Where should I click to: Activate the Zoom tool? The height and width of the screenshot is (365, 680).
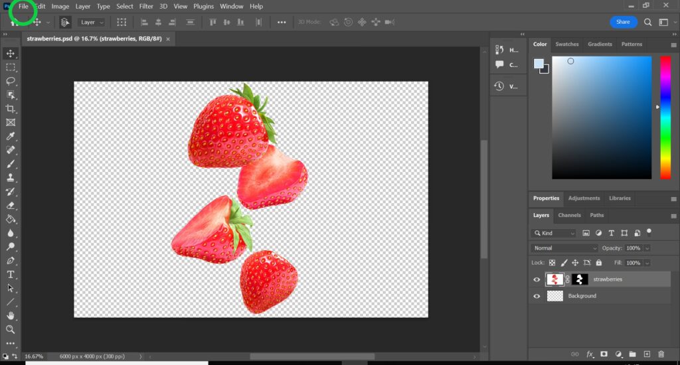[x=11, y=329]
